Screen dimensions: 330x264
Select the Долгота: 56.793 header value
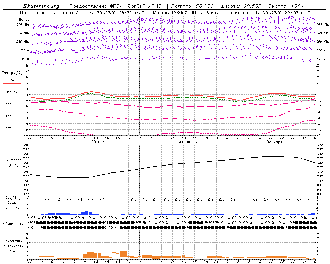[x=192, y=6]
